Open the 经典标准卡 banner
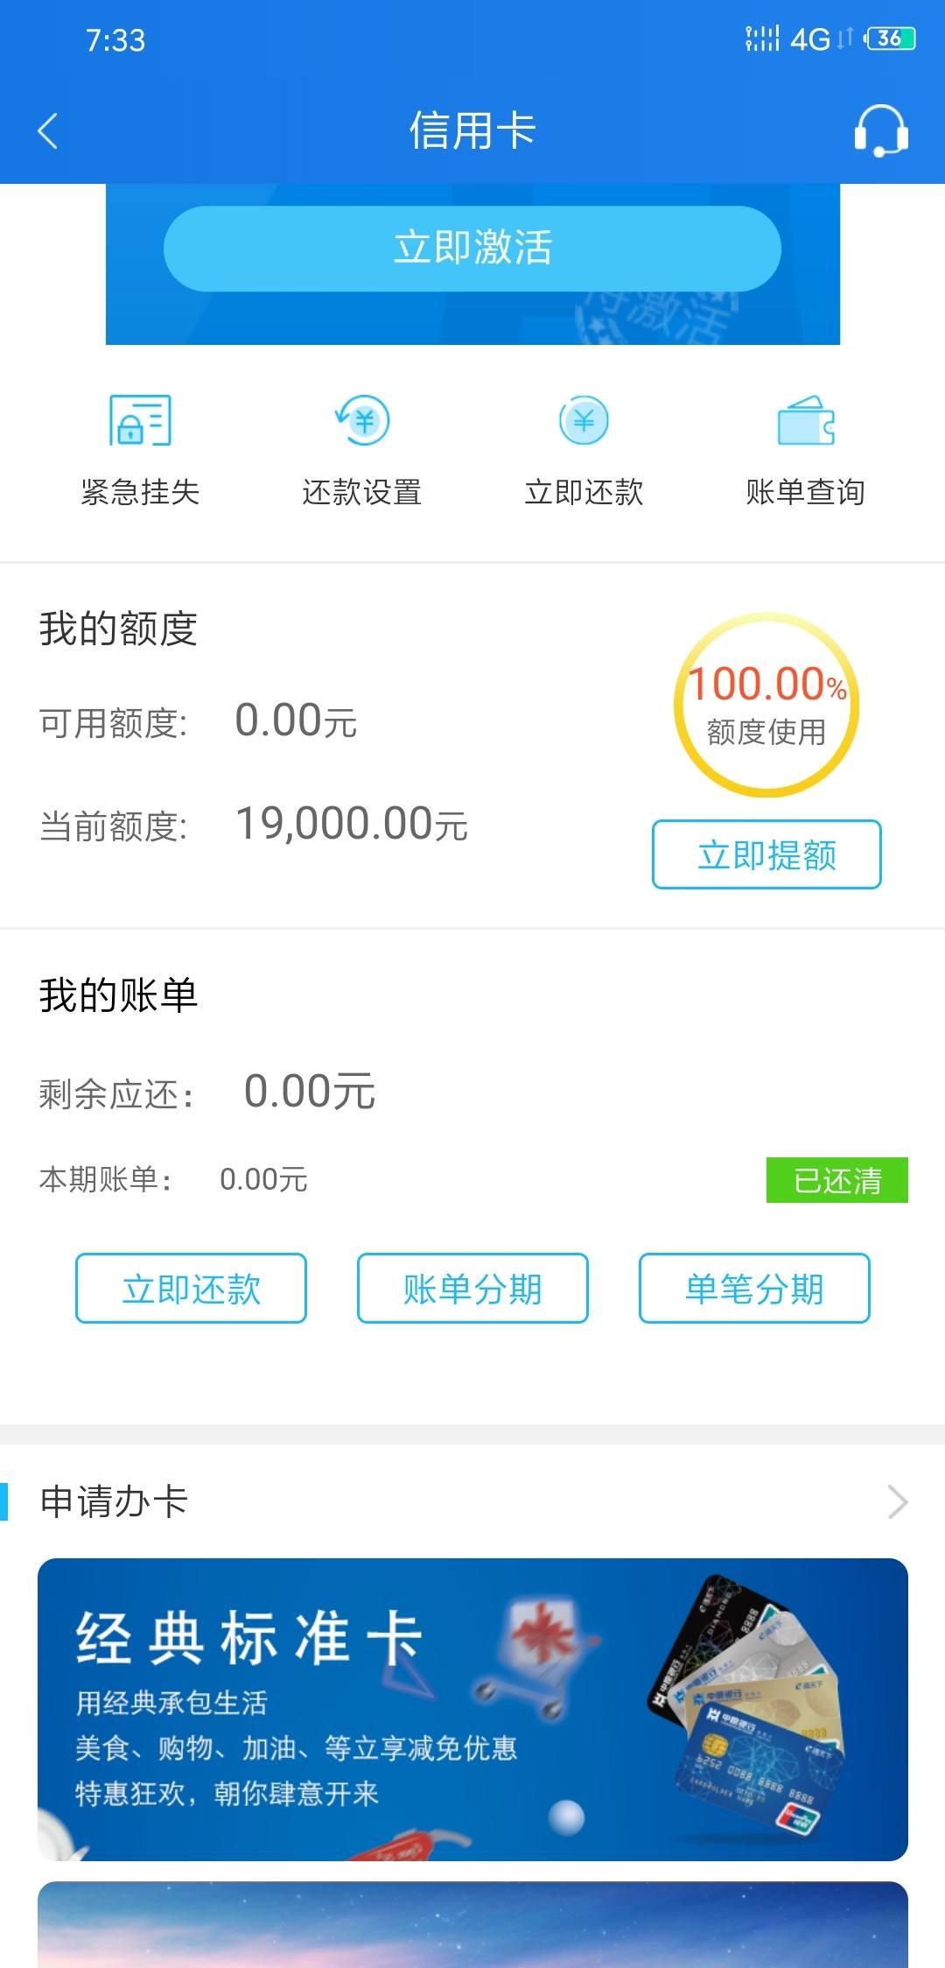 tap(472, 1710)
